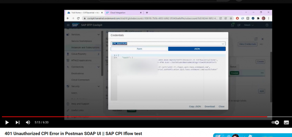Open the Chrome profile avatar
Screen dimensions: 292x137
[x=263, y=18]
